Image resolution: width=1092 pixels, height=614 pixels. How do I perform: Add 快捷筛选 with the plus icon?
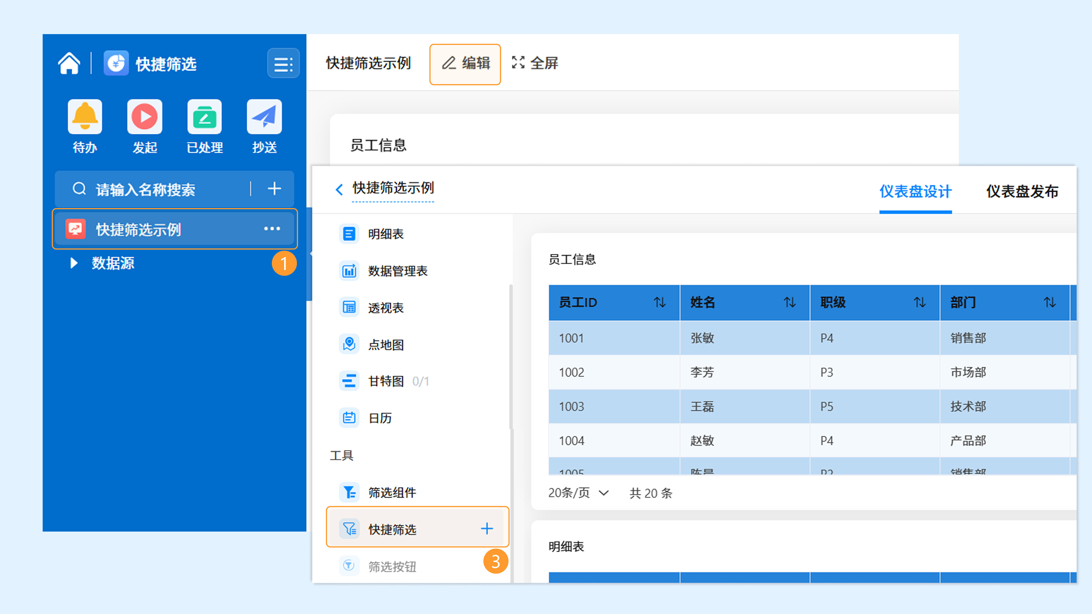pos(487,528)
